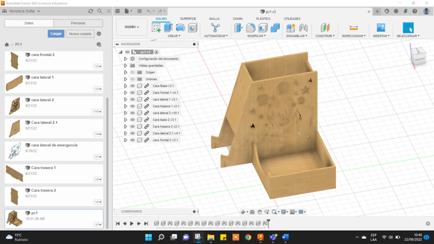Click the Nueva carpeta button
Image resolution: width=434 pixels, height=244 pixels.
coord(80,34)
